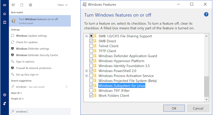Enable Windows Identity Foundation 3.5 checkbox

[91, 65]
